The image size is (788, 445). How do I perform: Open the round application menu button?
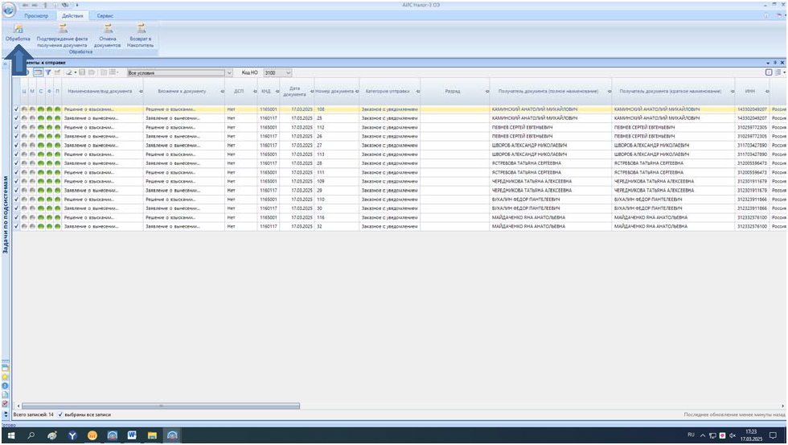[9, 10]
